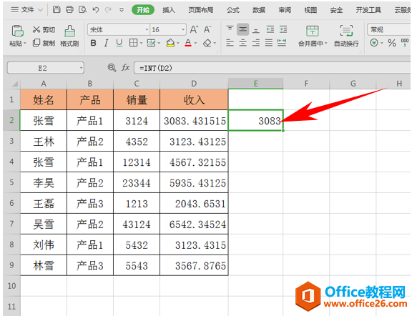The height and width of the screenshot is (316, 412).
Task: Expand the font size 16 dropdown
Action: click(x=183, y=30)
